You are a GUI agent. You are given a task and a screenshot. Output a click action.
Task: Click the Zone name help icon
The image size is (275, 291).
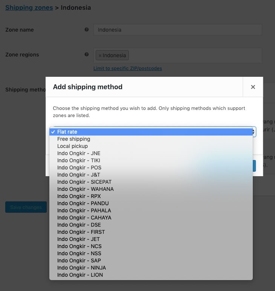(x=87, y=30)
